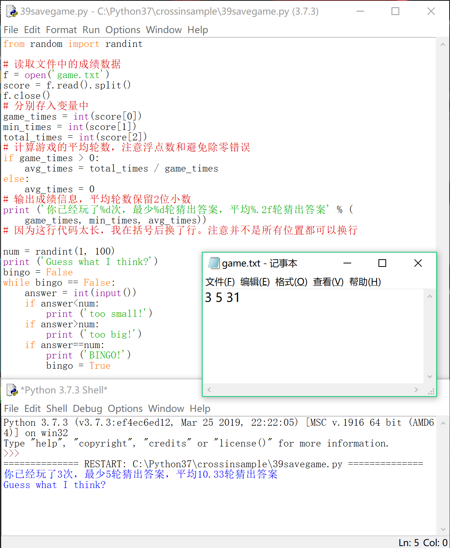This screenshot has height=548, width=450.
Task: Click line 'min_times = int(score[1])'
Action: [70, 127]
